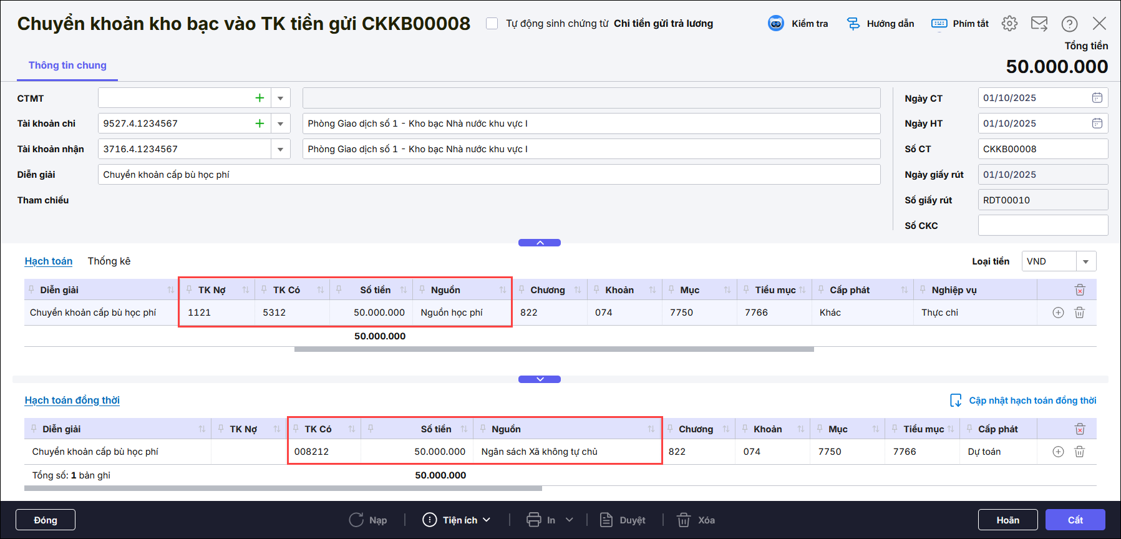The height and width of the screenshot is (539, 1121).
Task: Open the Ngày HT calendar picker
Action: pyautogui.click(x=1097, y=124)
